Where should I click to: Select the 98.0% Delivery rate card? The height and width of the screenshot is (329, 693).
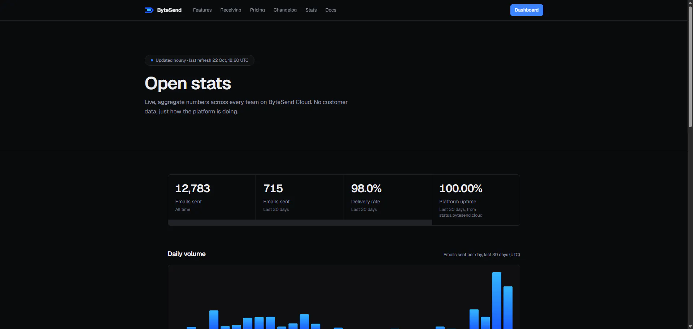[x=388, y=197]
